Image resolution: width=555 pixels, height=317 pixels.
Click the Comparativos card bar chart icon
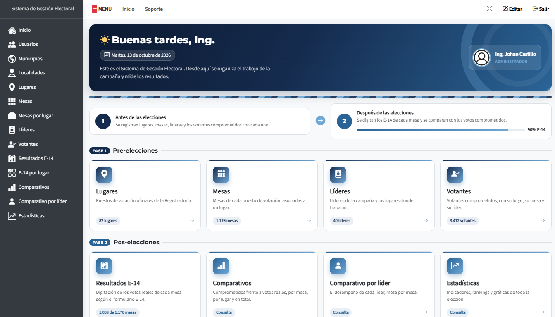tap(221, 266)
